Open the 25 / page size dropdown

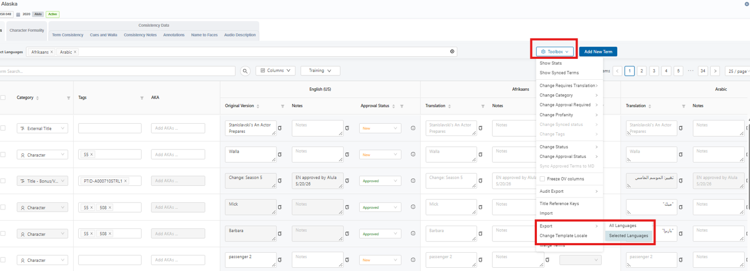[737, 71]
